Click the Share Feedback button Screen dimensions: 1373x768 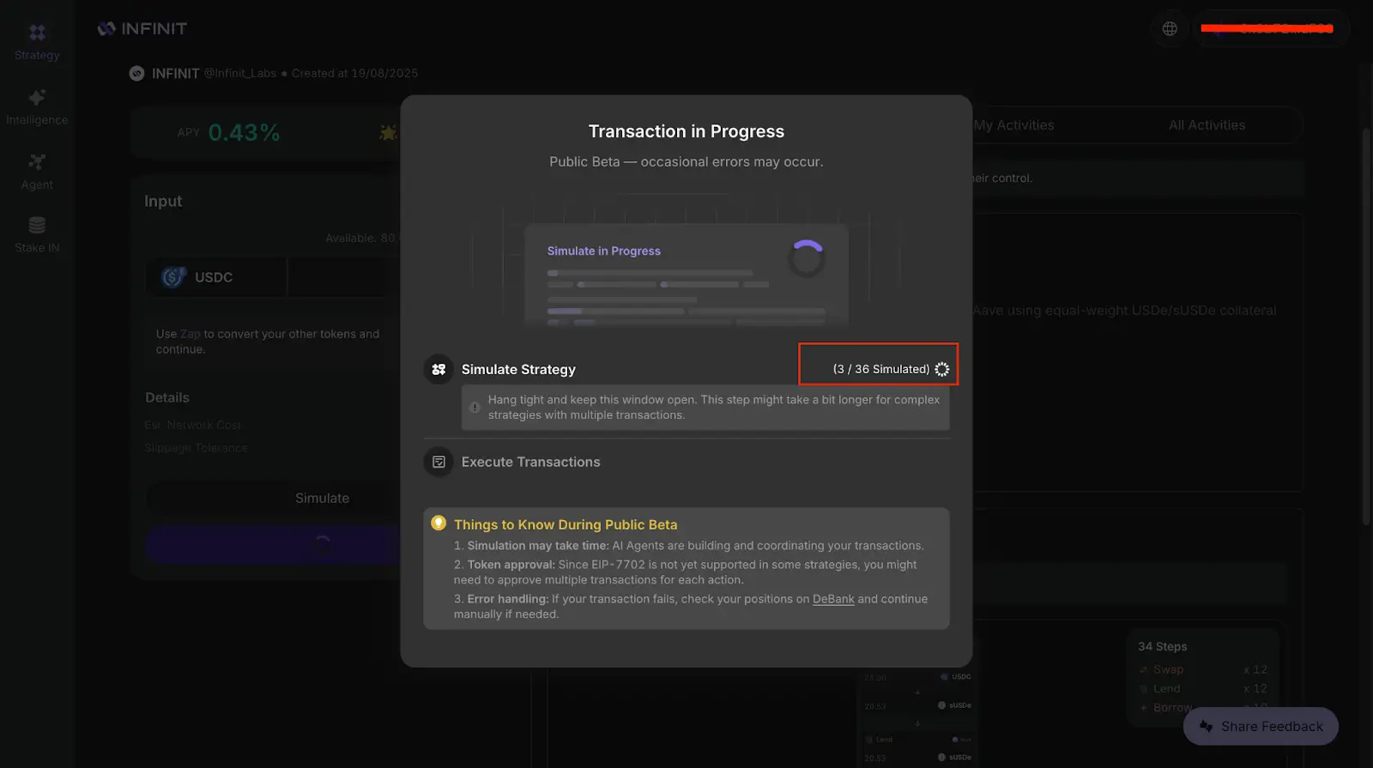(1261, 727)
